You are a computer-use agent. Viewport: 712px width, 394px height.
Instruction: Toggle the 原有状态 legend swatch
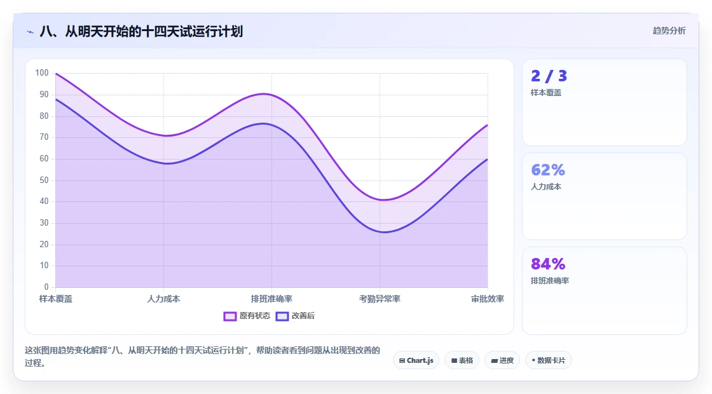pyautogui.click(x=230, y=316)
